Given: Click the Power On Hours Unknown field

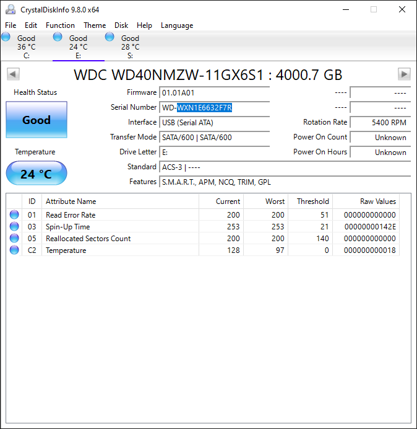Looking at the screenshot, I should click(x=380, y=152).
